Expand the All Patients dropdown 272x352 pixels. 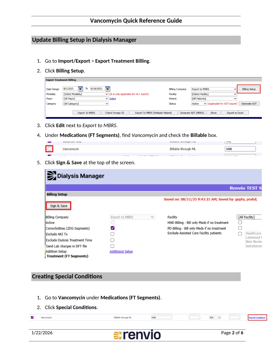(x=214, y=99)
